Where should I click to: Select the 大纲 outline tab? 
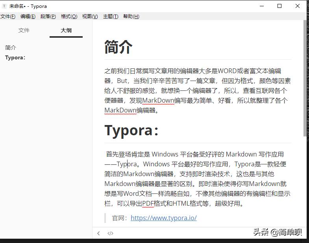coord(66,30)
